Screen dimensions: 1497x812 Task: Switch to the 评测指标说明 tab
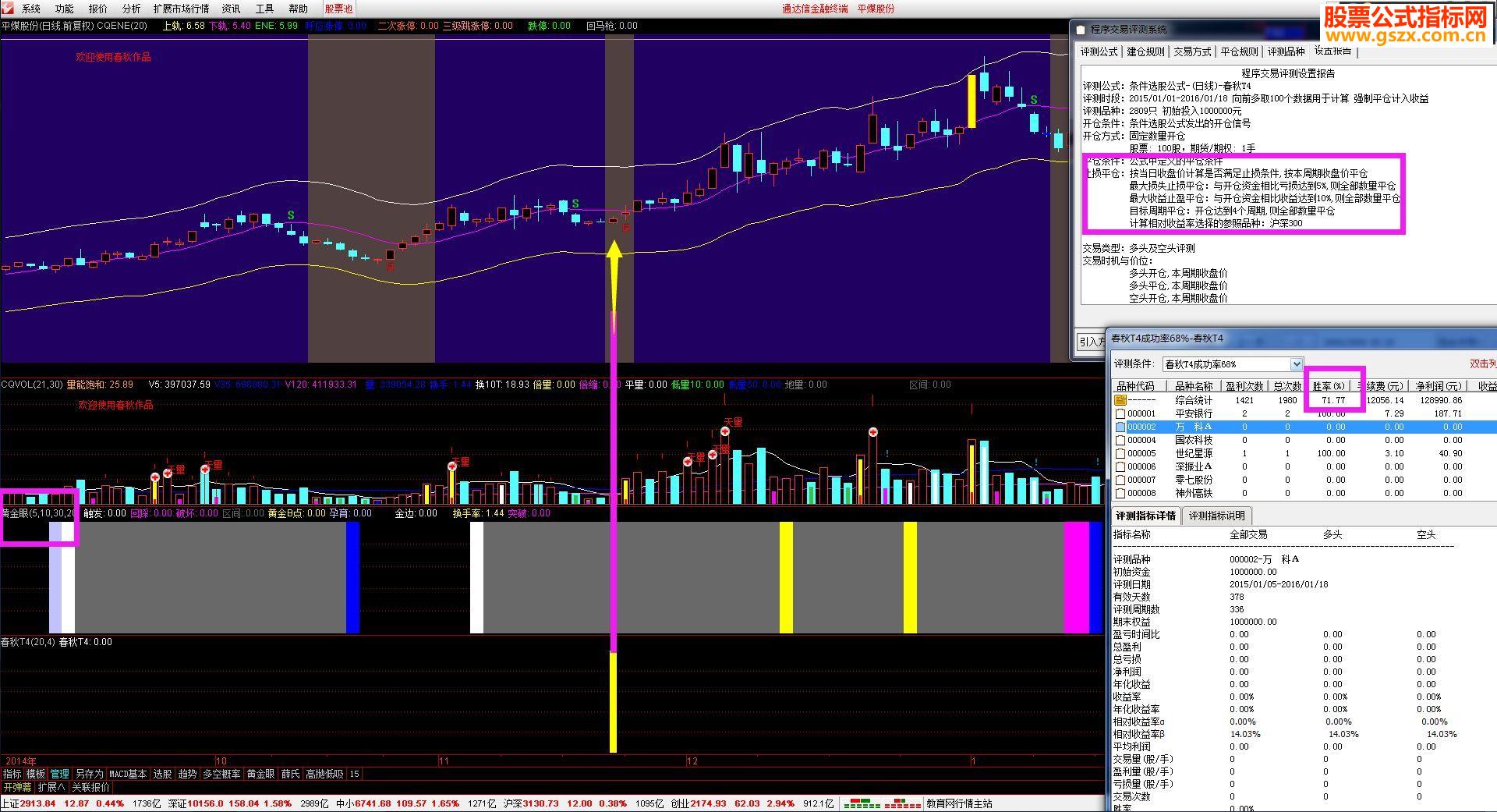1217,516
